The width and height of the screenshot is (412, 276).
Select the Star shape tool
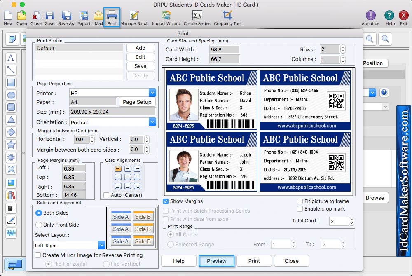(11, 145)
